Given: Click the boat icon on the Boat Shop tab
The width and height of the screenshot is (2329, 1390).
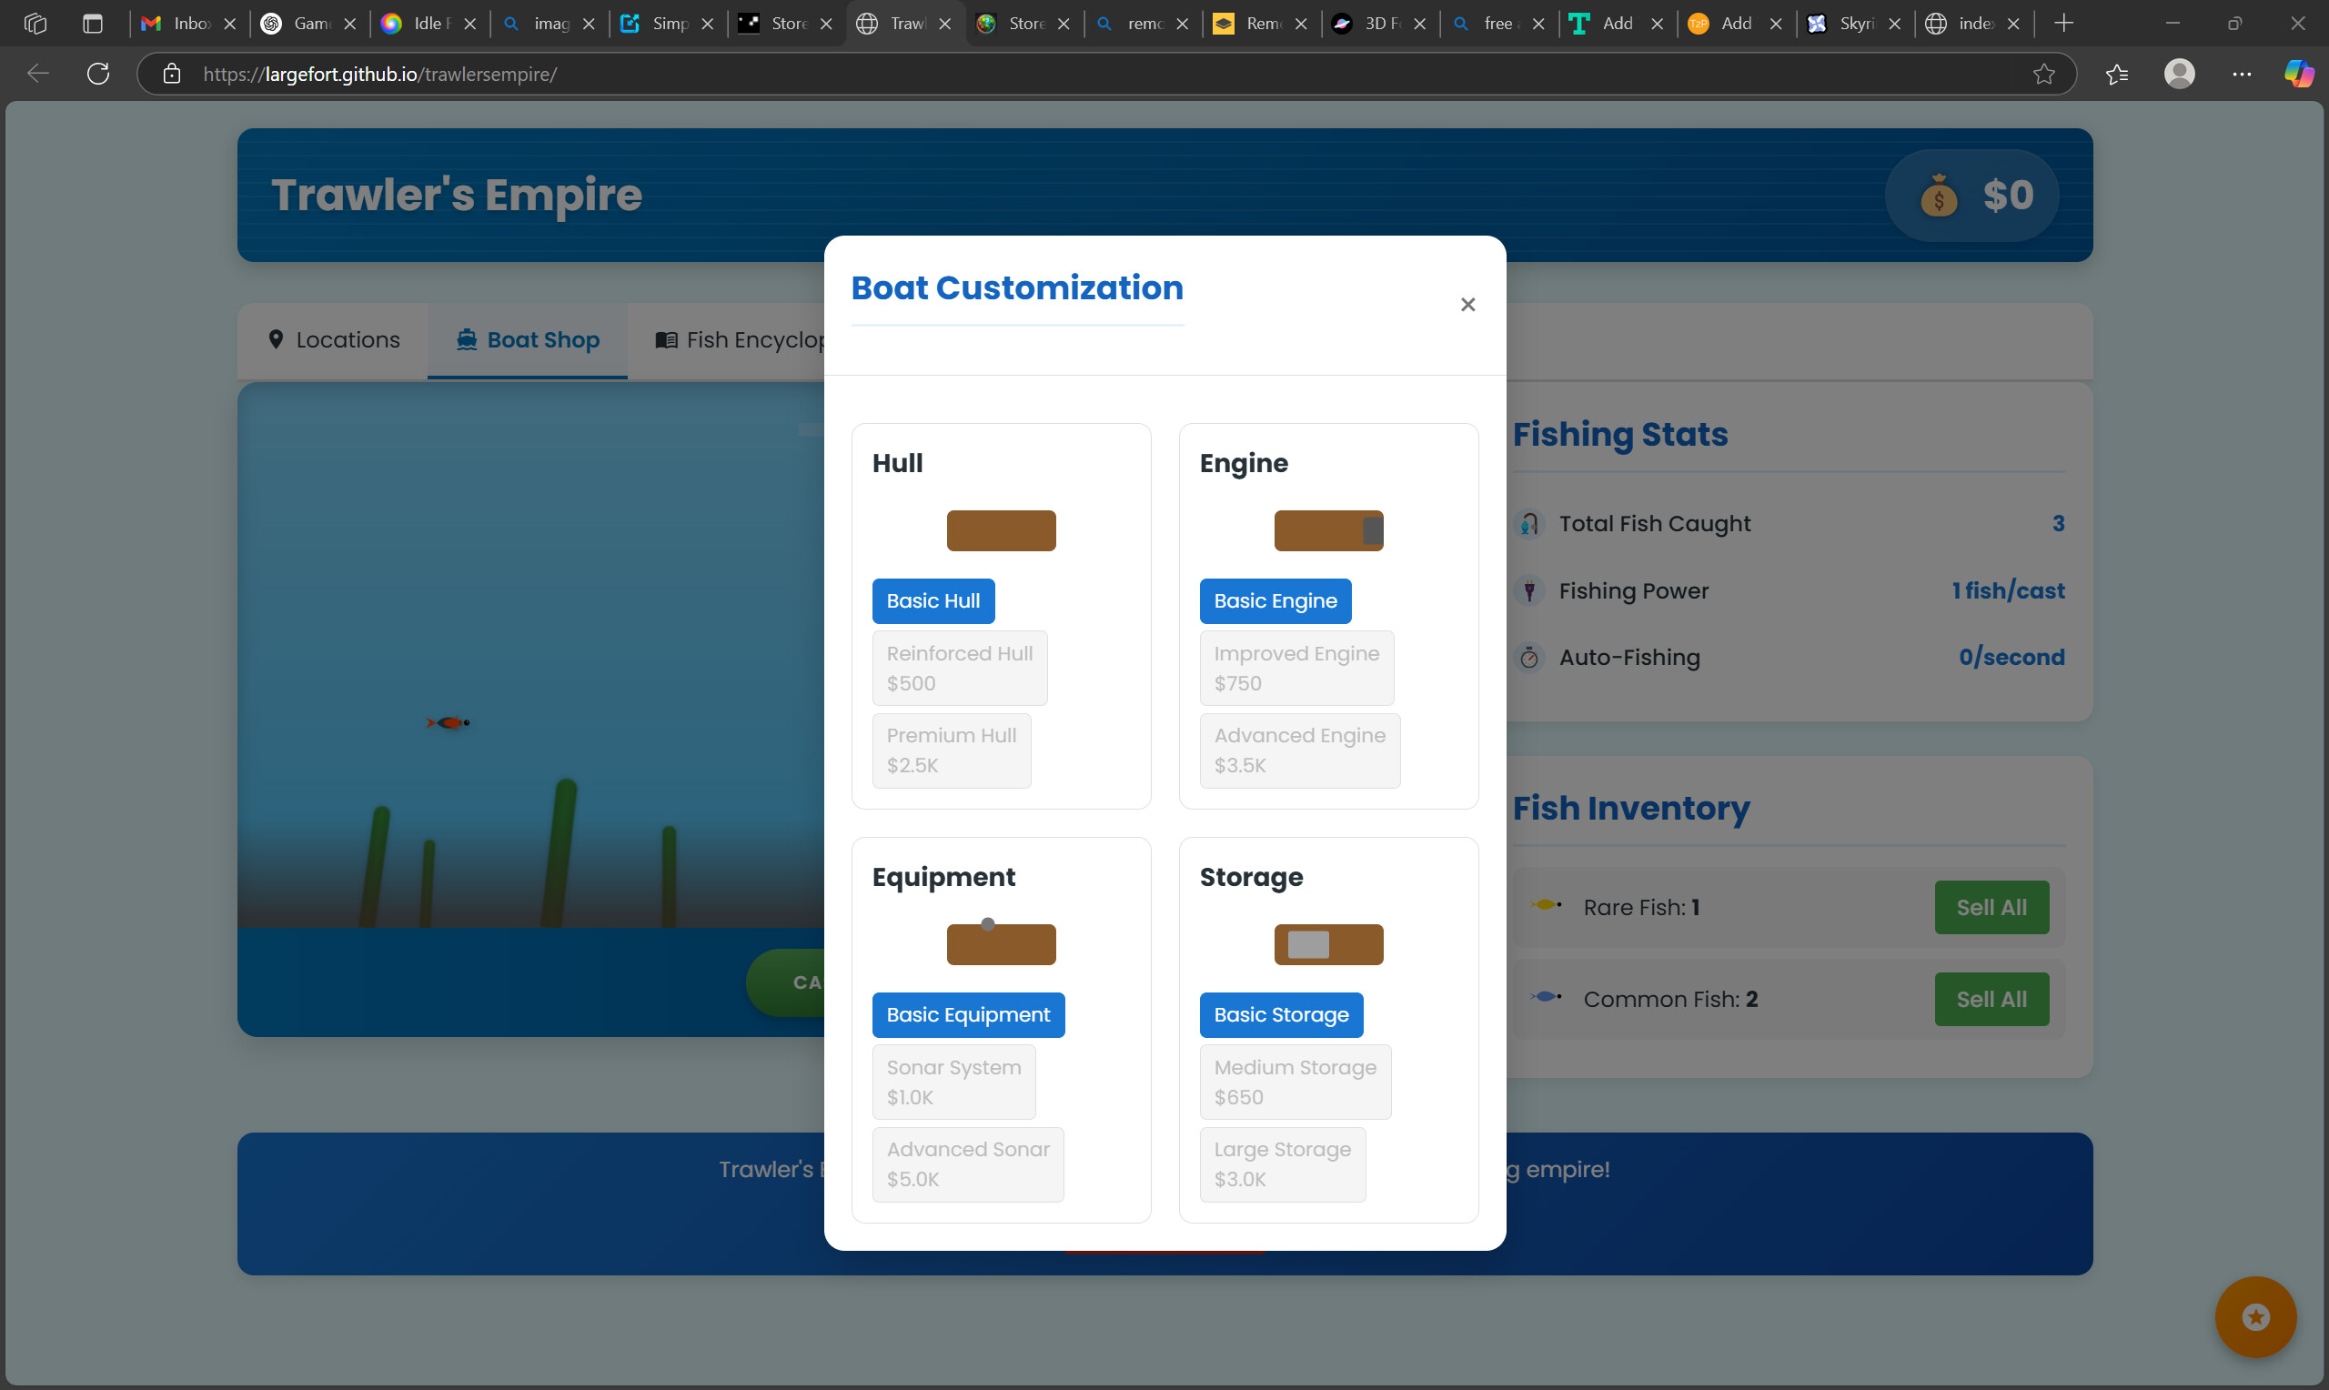Looking at the screenshot, I should click(x=466, y=339).
